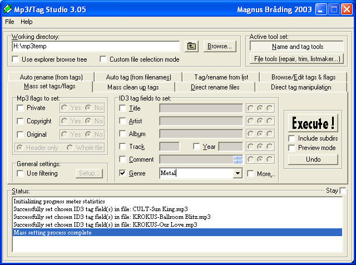Image resolution: width=356 pixels, height=265 pixels.
Task: Check the Track tag field checkbox
Action: pyautogui.click(x=123, y=147)
